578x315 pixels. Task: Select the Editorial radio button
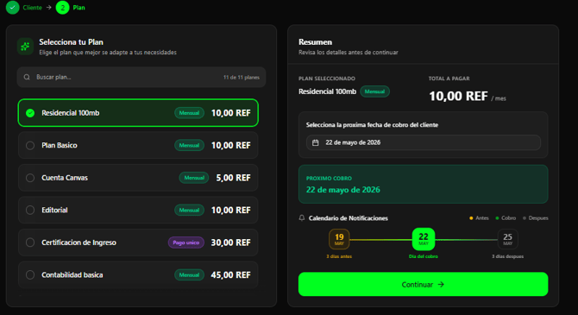click(x=30, y=210)
